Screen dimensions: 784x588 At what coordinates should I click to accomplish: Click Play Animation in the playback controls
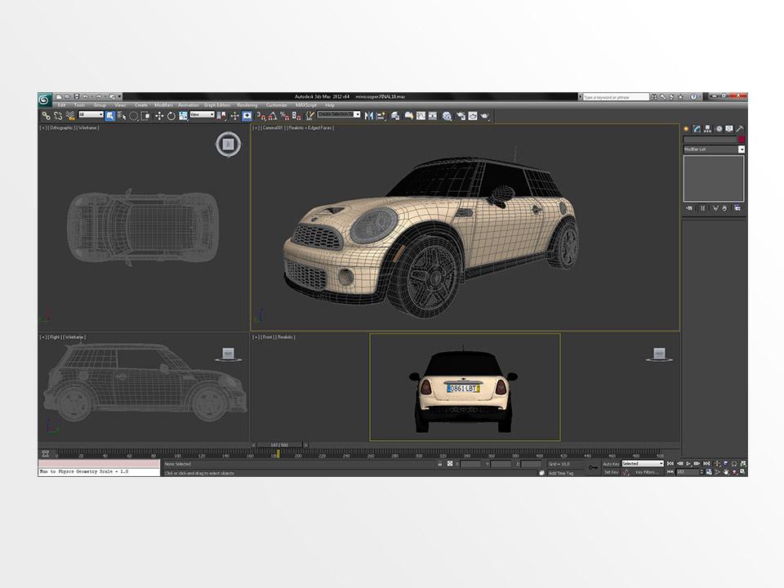[x=689, y=464]
